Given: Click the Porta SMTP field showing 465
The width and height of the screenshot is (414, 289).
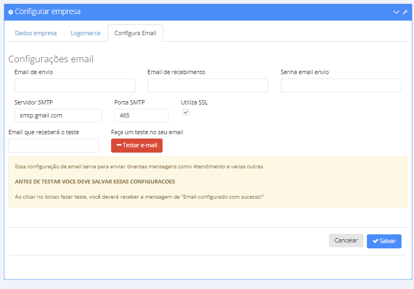Looking at the screenshot, I should (x=141, y=115).
